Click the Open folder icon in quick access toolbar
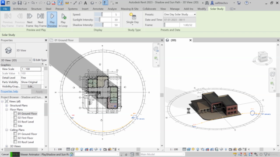This screenshot has height=157, width=280. click(x=14, y=3)
